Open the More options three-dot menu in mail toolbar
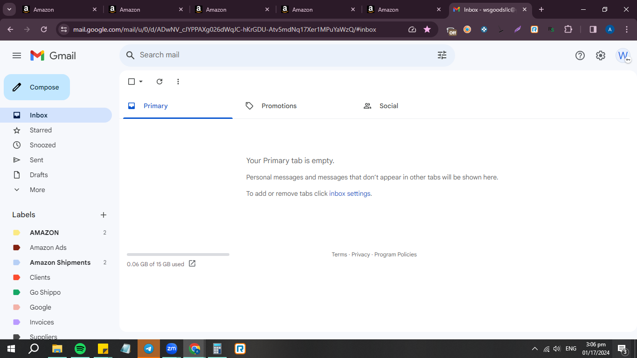The width and height of the screenshot is (637, 358). click(x=178, y=82)
